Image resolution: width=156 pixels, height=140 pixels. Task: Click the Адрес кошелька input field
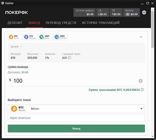[76, 118]
